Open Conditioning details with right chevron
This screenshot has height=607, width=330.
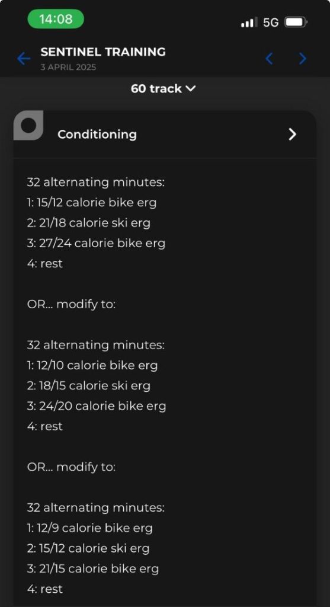pyautogui.click(x=293, y=135)
